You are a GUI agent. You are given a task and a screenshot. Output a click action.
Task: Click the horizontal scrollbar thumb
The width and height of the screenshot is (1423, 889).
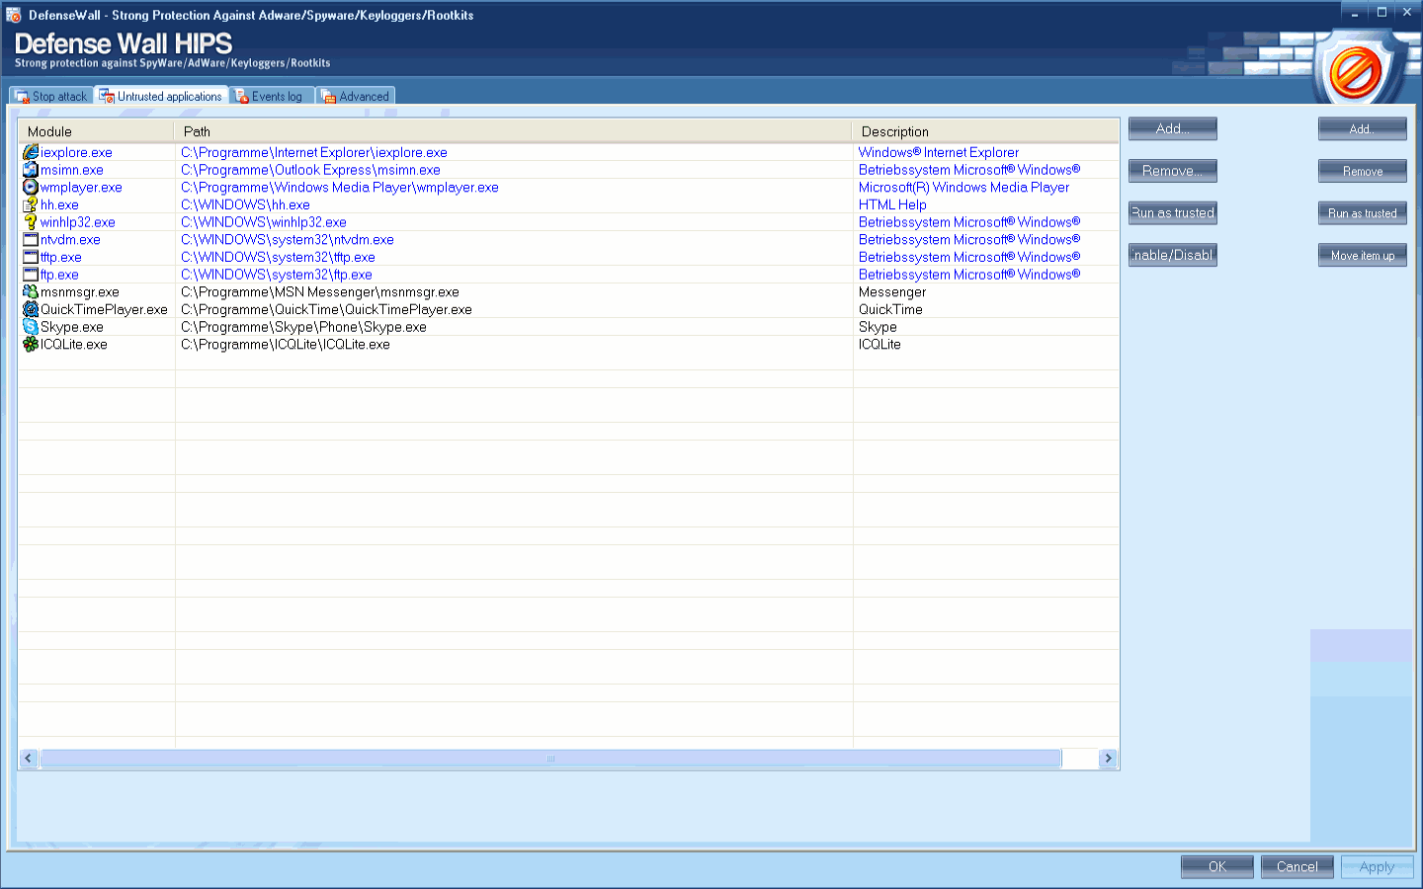[550, 759]
